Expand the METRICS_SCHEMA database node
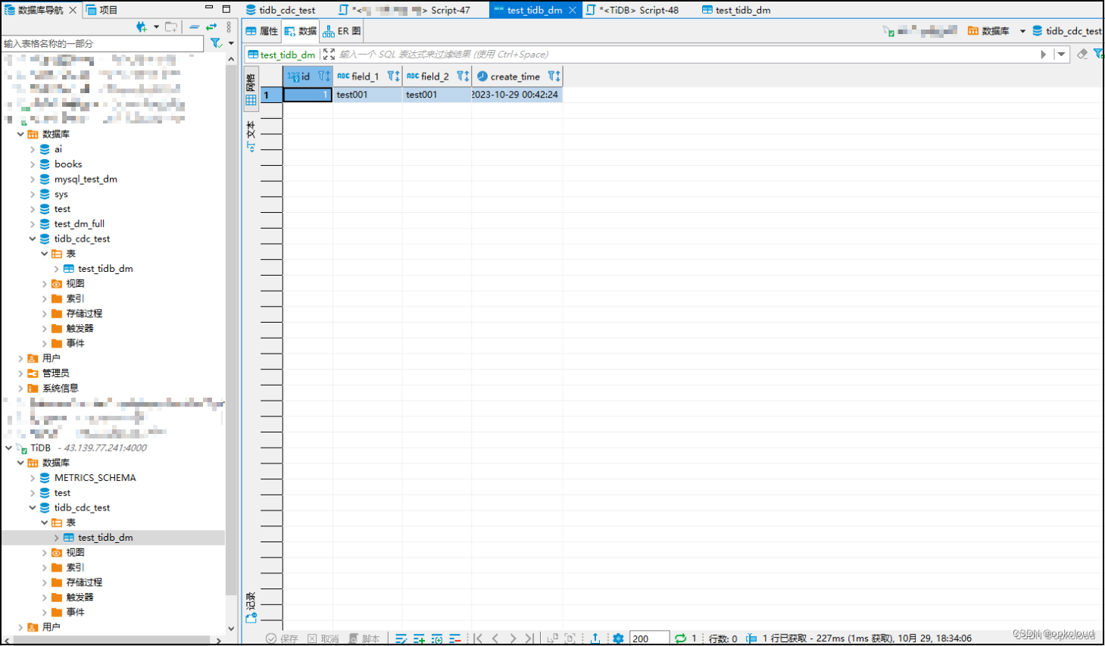Image resolution: width=1105 pixels, height=646 pixels. coord(33,478)
